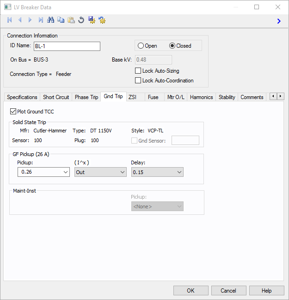Open the Harmonics tab
The width and height of the screenshot is (289, 300).
[202, 97]
